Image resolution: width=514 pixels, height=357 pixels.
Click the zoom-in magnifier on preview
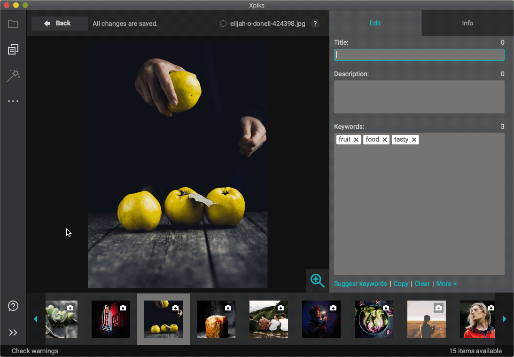[x=318, y=281]
